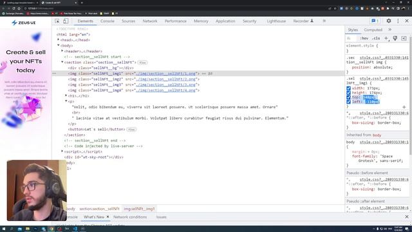Open style.css link for section__sellNFt img rule

pos(384,57)
